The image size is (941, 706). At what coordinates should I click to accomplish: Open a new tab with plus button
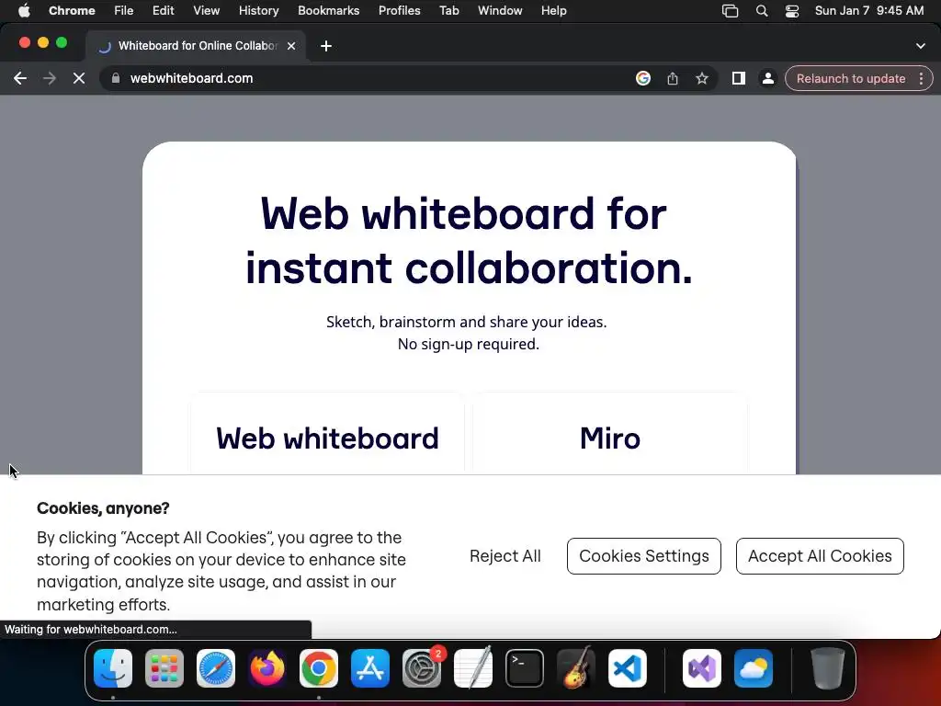coord(326,46)
